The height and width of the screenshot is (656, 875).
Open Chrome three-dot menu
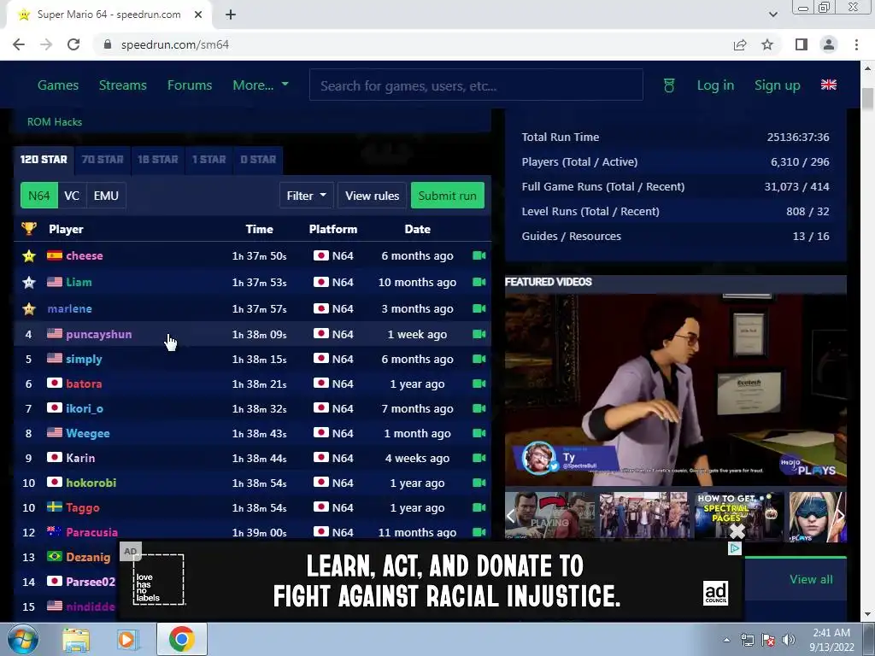coord(856,44)
